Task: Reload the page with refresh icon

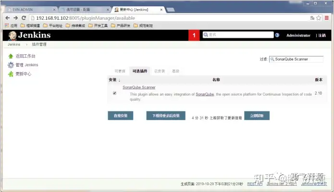Action: pyautogui.click(x=24, y=18)
